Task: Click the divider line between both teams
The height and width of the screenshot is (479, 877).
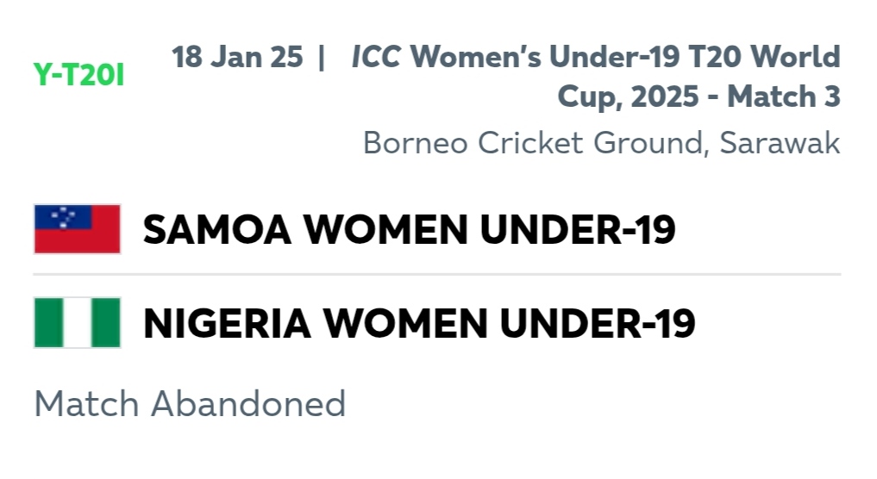Action: [x=437, y=275]
